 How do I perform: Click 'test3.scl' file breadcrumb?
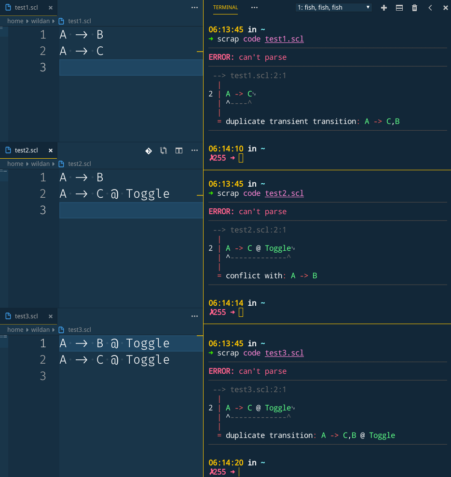click(x=80, y=330)
